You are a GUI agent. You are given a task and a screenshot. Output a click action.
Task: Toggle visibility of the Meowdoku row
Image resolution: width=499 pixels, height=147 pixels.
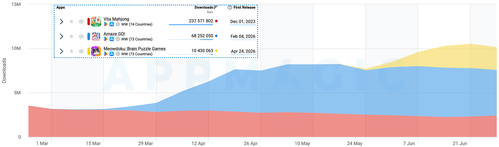(81, 51)
